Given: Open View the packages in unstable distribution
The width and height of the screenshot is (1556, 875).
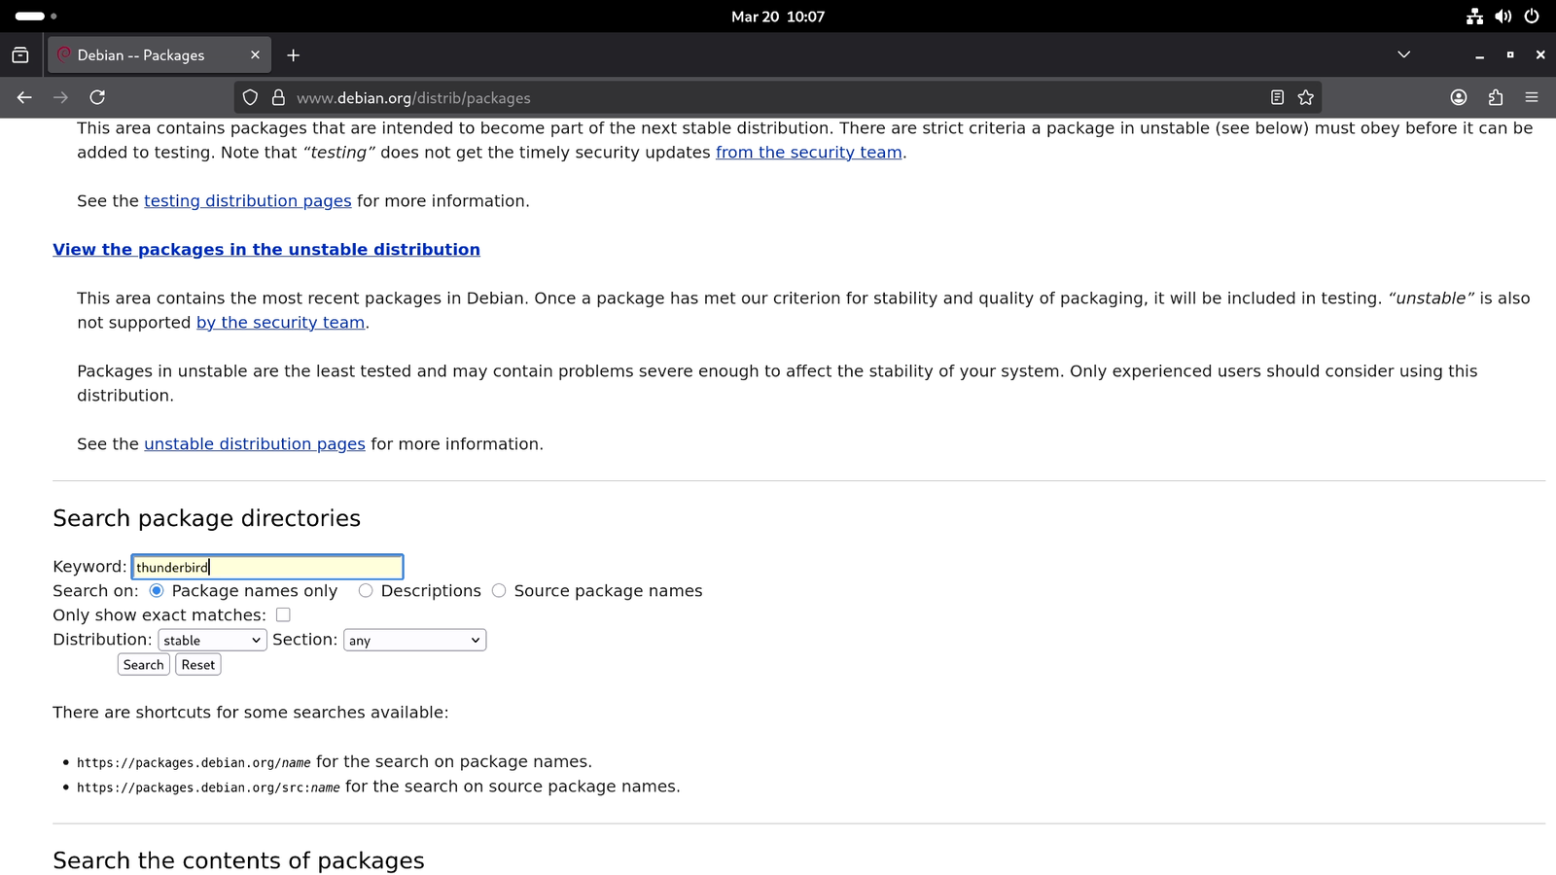Looking at the screenshot, I should tap(266, 250).
